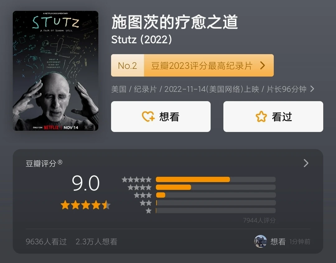Expand film info chevron after 片长96分钟

(312, 89)
